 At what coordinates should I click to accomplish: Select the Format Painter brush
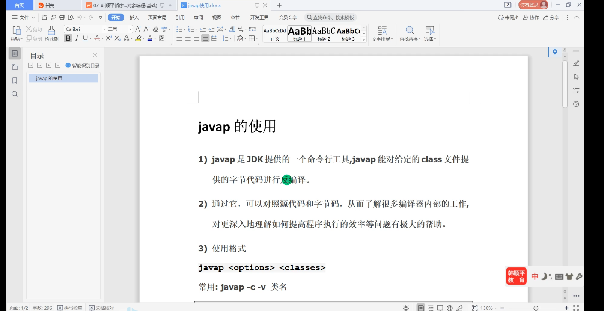[51, 30]
